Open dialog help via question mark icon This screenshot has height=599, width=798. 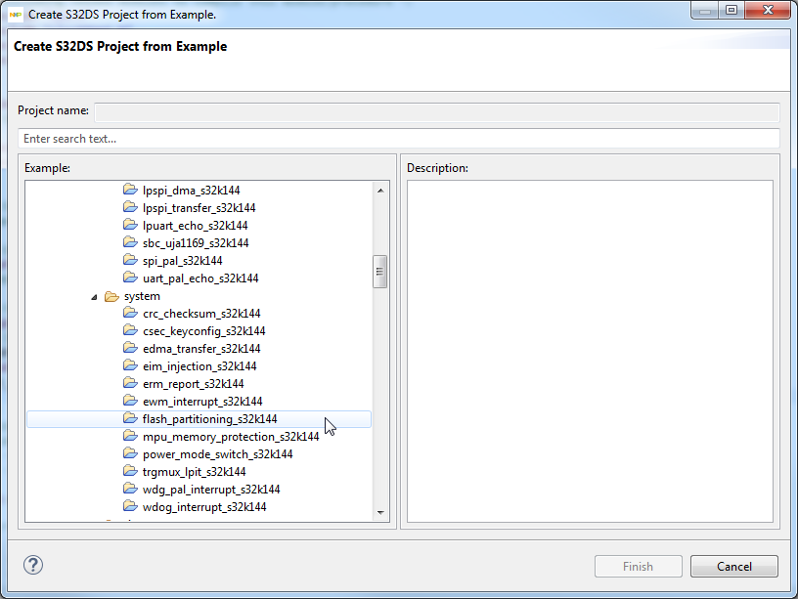point(33,565)
